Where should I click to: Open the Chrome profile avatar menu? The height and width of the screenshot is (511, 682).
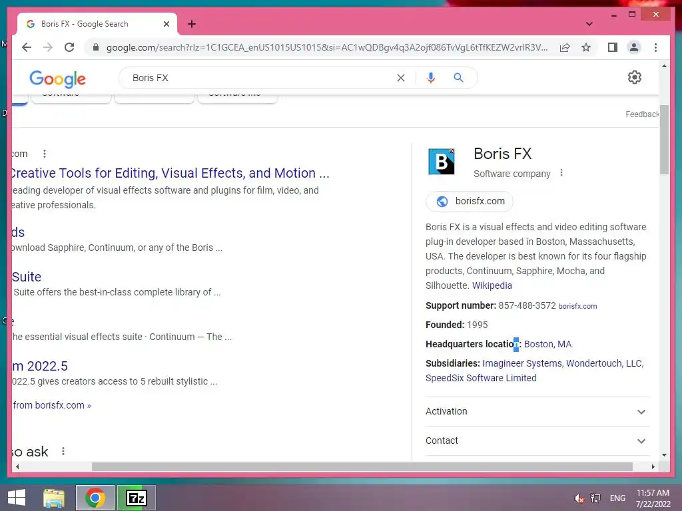[x=634, y=47]
